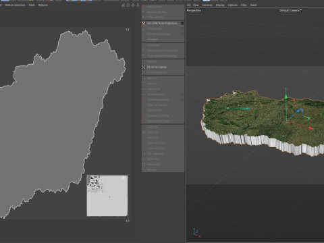Click Boundary to Circle
This screenshot has width=324, height=243.
(163, 115)
